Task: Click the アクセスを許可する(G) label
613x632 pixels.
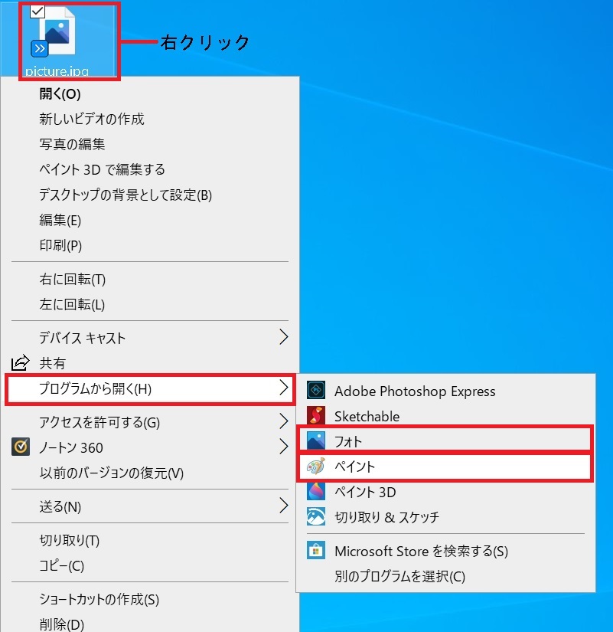Action: click(99, 422)
